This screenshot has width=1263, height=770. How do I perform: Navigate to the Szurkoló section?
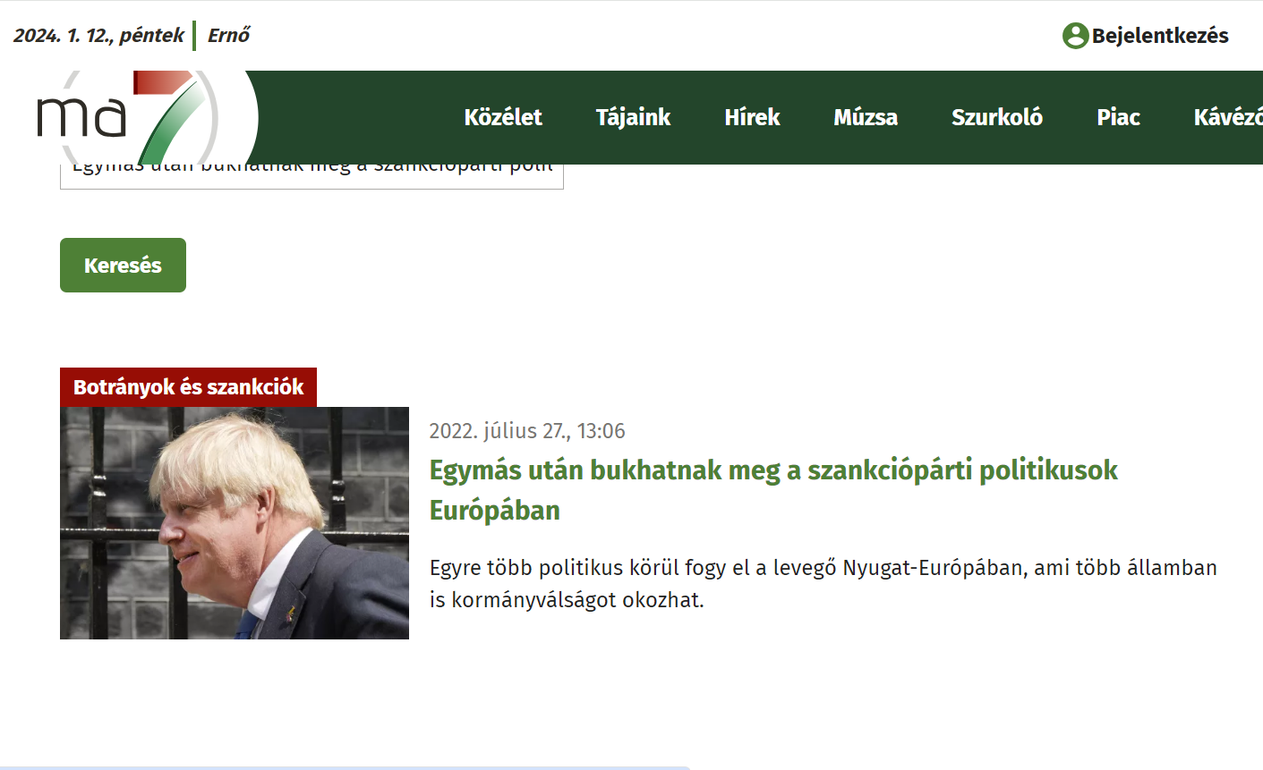[x=996, y=117]
